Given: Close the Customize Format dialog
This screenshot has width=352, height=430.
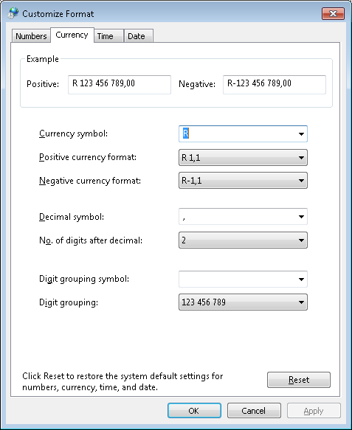Looking at the screenshot, I should [333, 14].
